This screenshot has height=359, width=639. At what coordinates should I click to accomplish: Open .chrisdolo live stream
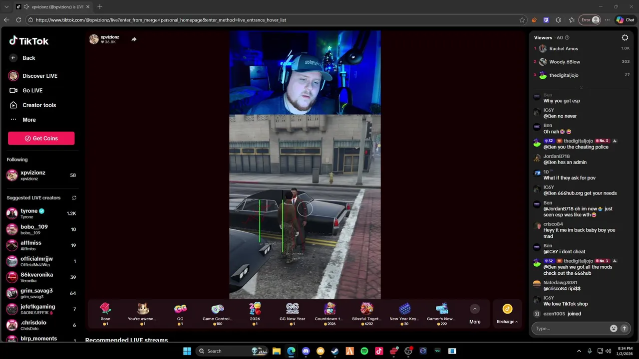tap(41, 325)
